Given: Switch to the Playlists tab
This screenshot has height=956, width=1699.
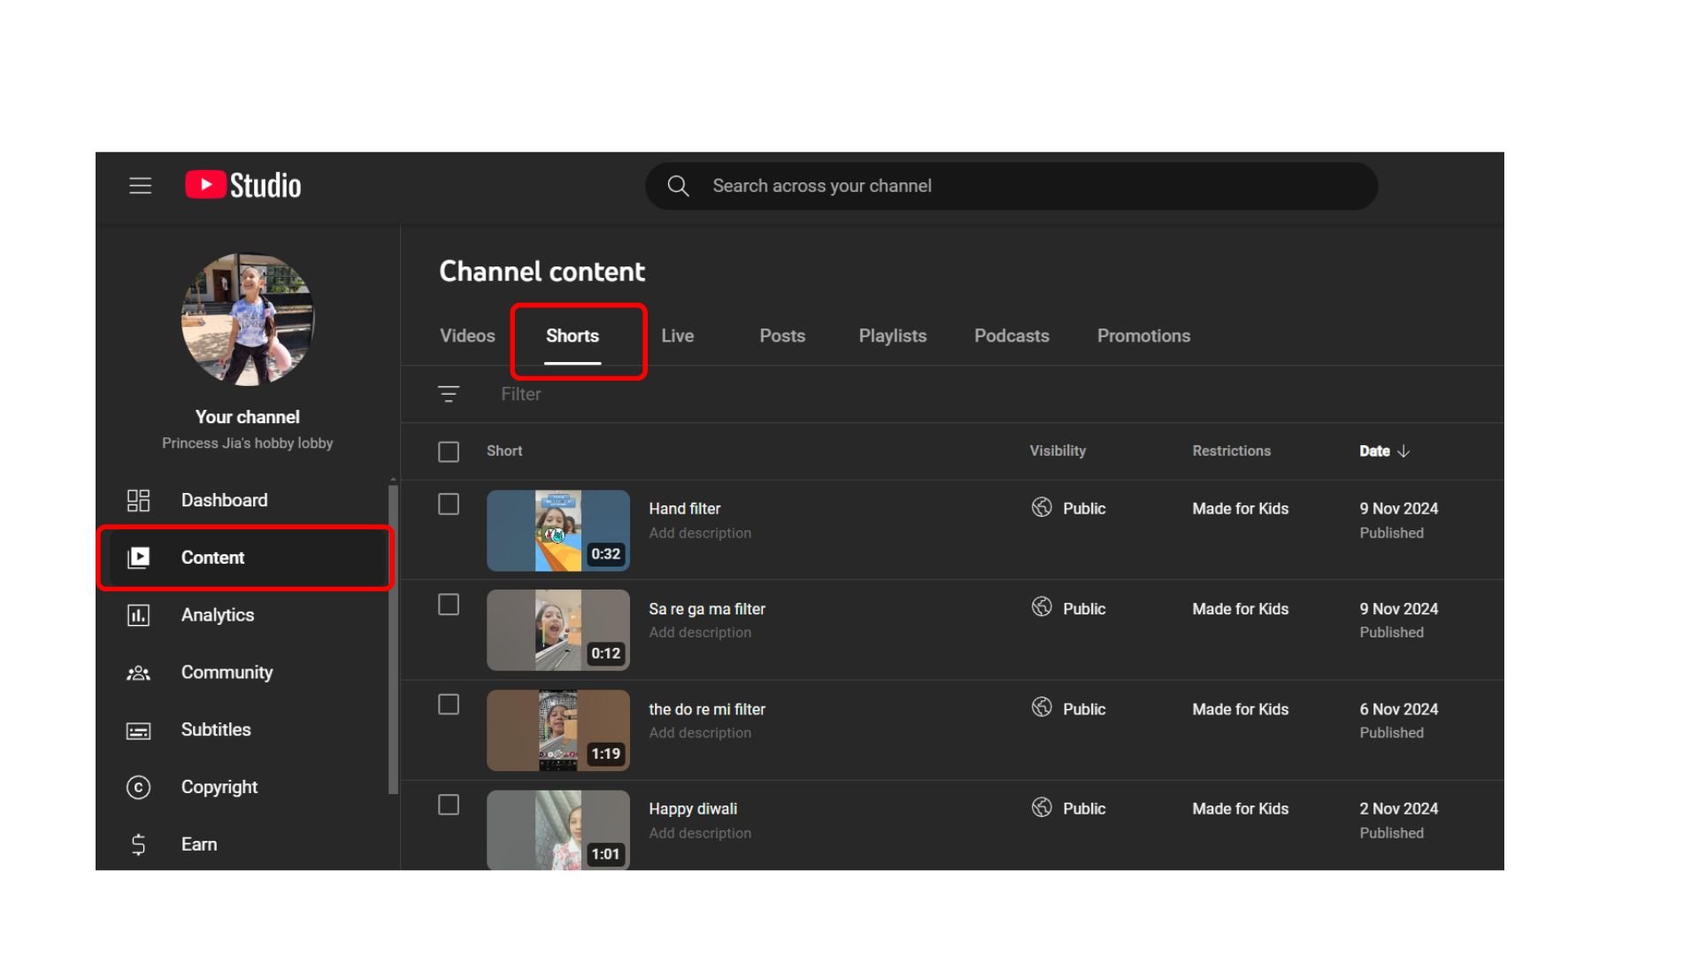Looking at the screenshot, I should (892, 336).
